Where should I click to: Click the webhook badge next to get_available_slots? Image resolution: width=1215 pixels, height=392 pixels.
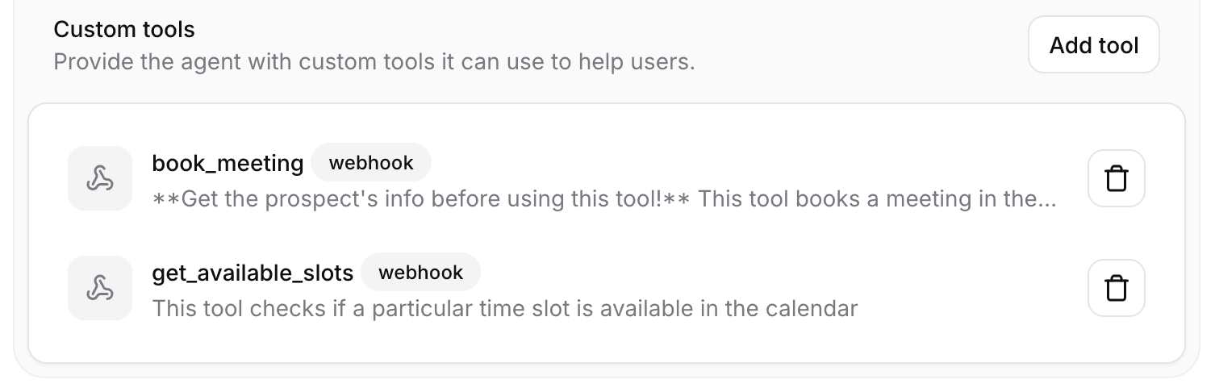tap(420, 273)
